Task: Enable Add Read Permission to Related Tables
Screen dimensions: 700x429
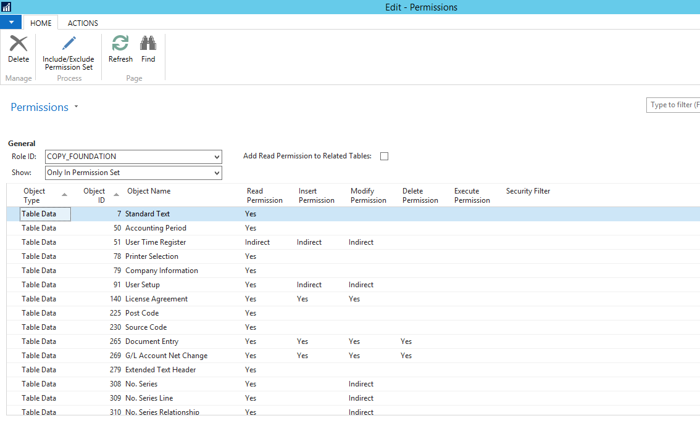Action: pos(384,157)
